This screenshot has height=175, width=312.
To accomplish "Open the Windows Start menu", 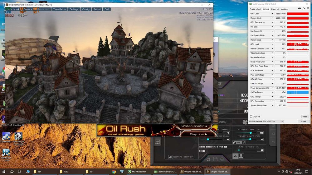I will pos(3,172).
